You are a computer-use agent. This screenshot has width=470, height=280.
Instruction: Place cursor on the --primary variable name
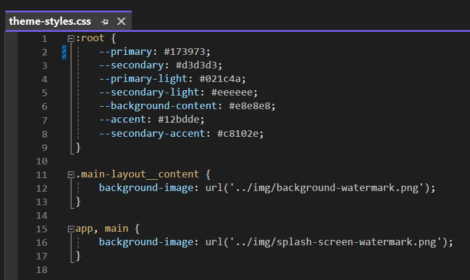(126, 52)
